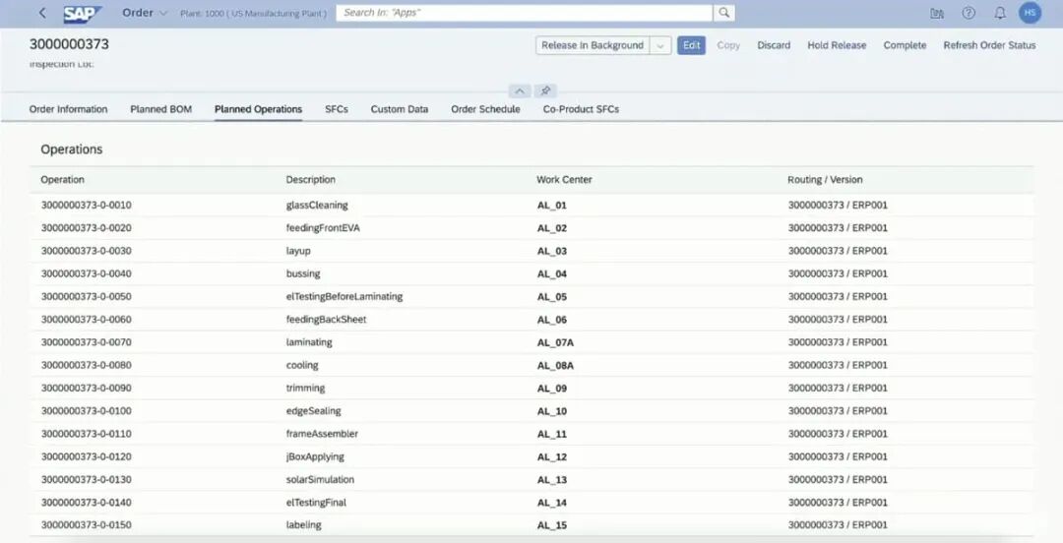Open the Co-Product SFCs tab
This screenshot has height=543, width=1063.
pyautogui.click(x=581, y=109)
